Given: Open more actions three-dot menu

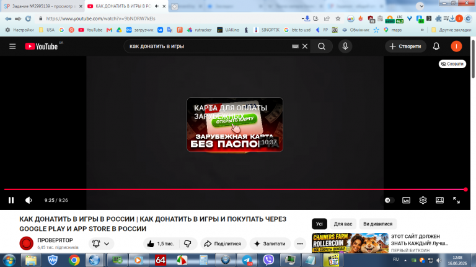Looking at the screenshot, I should tap(300, 243).
